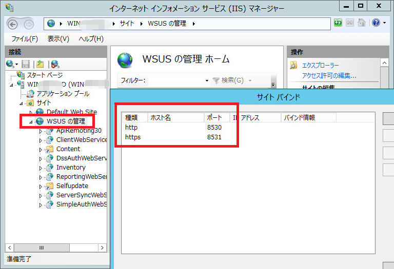This screenshot has height=269, width=394.
Task: Click the エクスプローラー action link
Action: (x=320, y=66)
